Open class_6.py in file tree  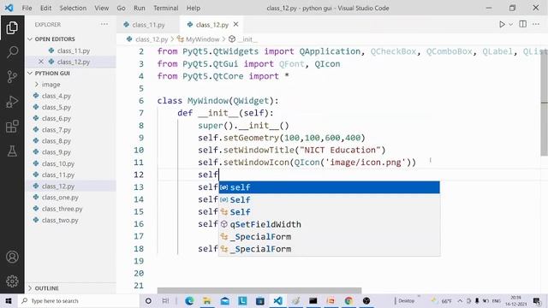click(x=57, y=118)
